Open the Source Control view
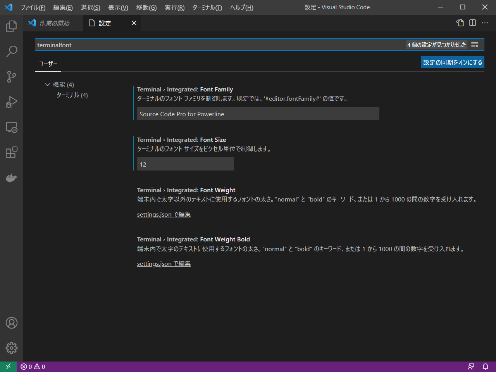Viewport: 496px width, 372px height. click(12, 76)
